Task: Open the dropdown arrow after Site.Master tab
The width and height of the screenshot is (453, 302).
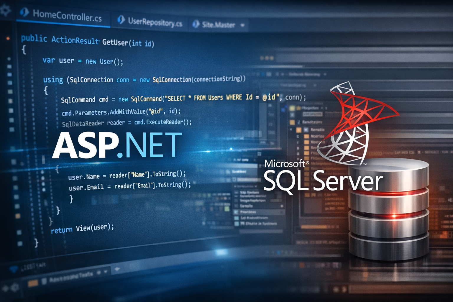Action: click(x=242, y=25)
